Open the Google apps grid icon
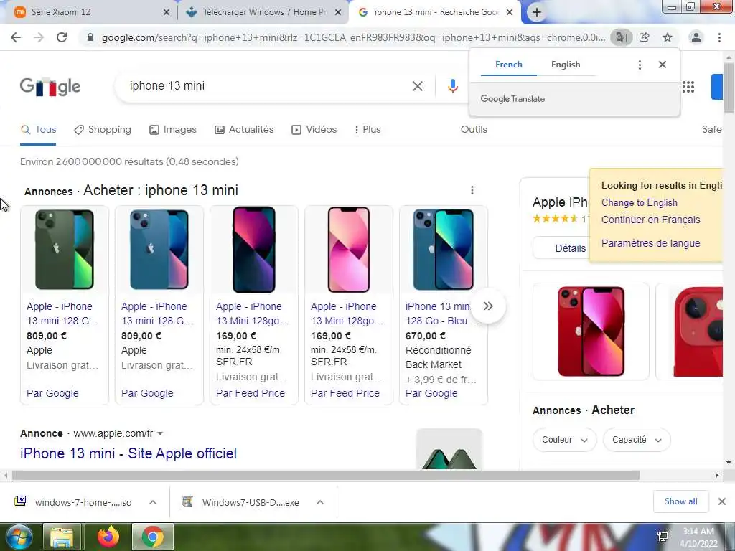 (688, 87)
